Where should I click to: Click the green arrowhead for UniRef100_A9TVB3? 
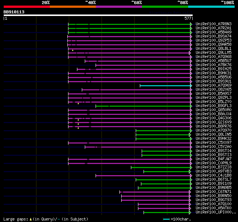pyautogui.click(x=190, y=172)
